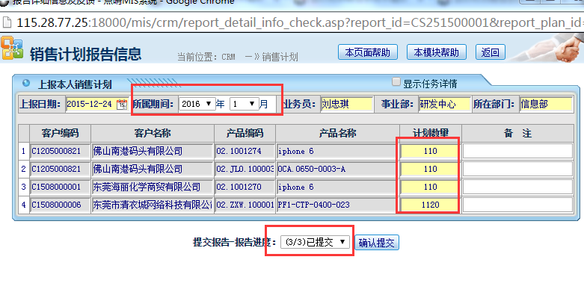This screenshot has width=584, height=301.
Task: Click the 本页面帮助 button
Action: coord(368,52)
